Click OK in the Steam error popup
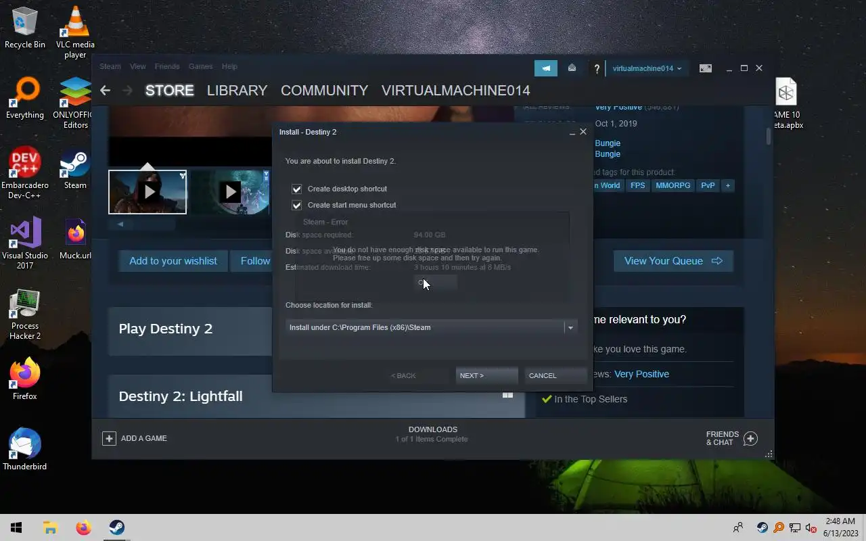 [435, 283]
